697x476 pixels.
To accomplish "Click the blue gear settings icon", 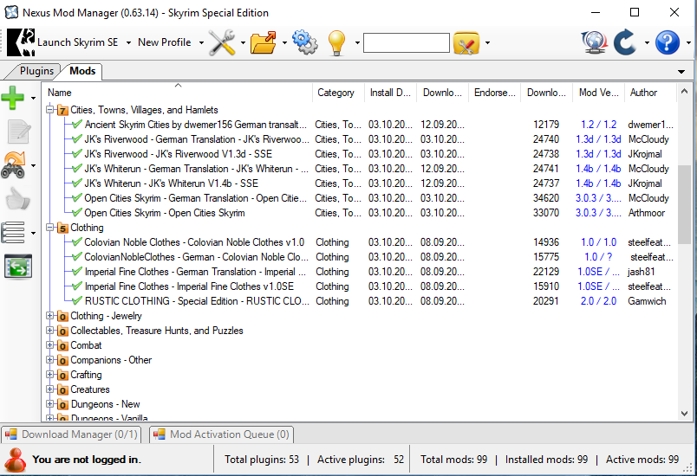I will 304,42.
